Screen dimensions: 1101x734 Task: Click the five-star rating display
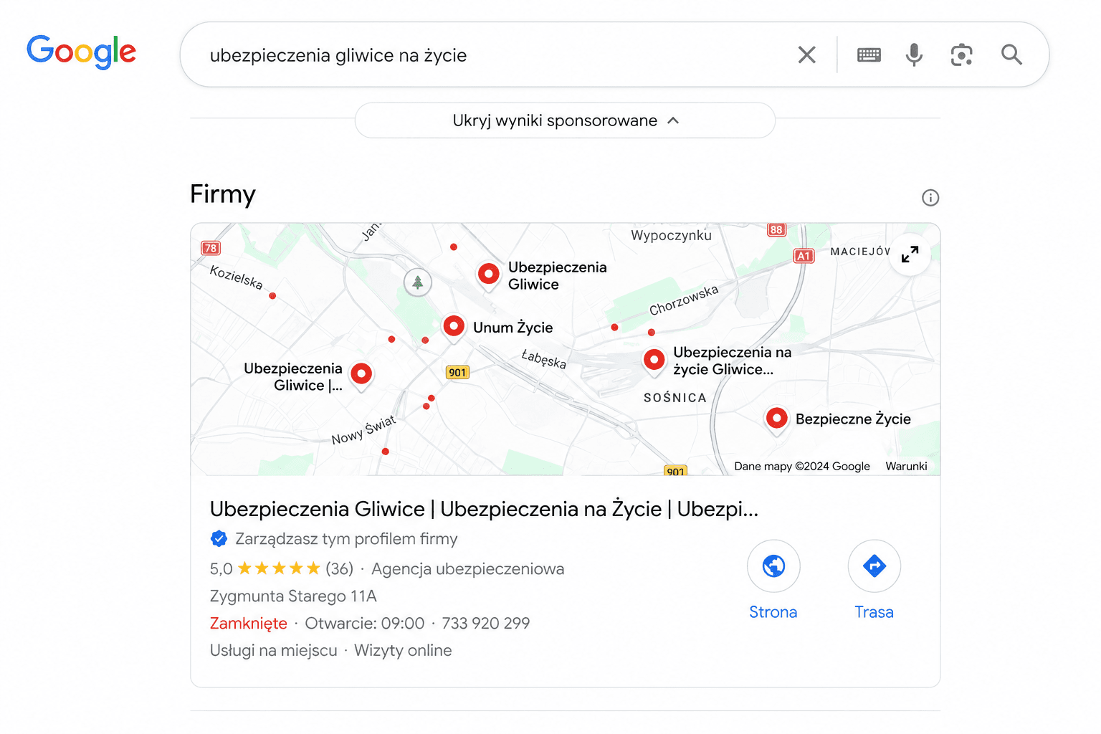[280, 568]
